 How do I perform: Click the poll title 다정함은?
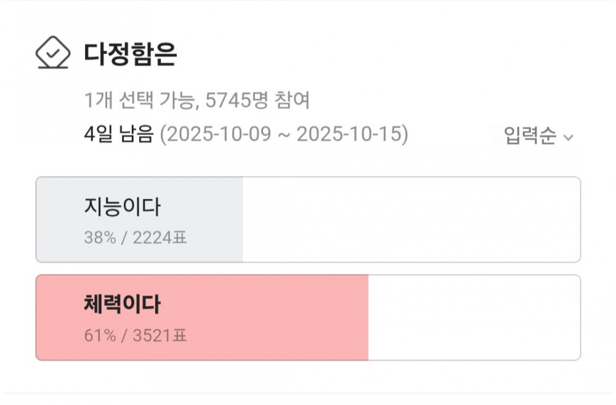(x=131, y=54)
